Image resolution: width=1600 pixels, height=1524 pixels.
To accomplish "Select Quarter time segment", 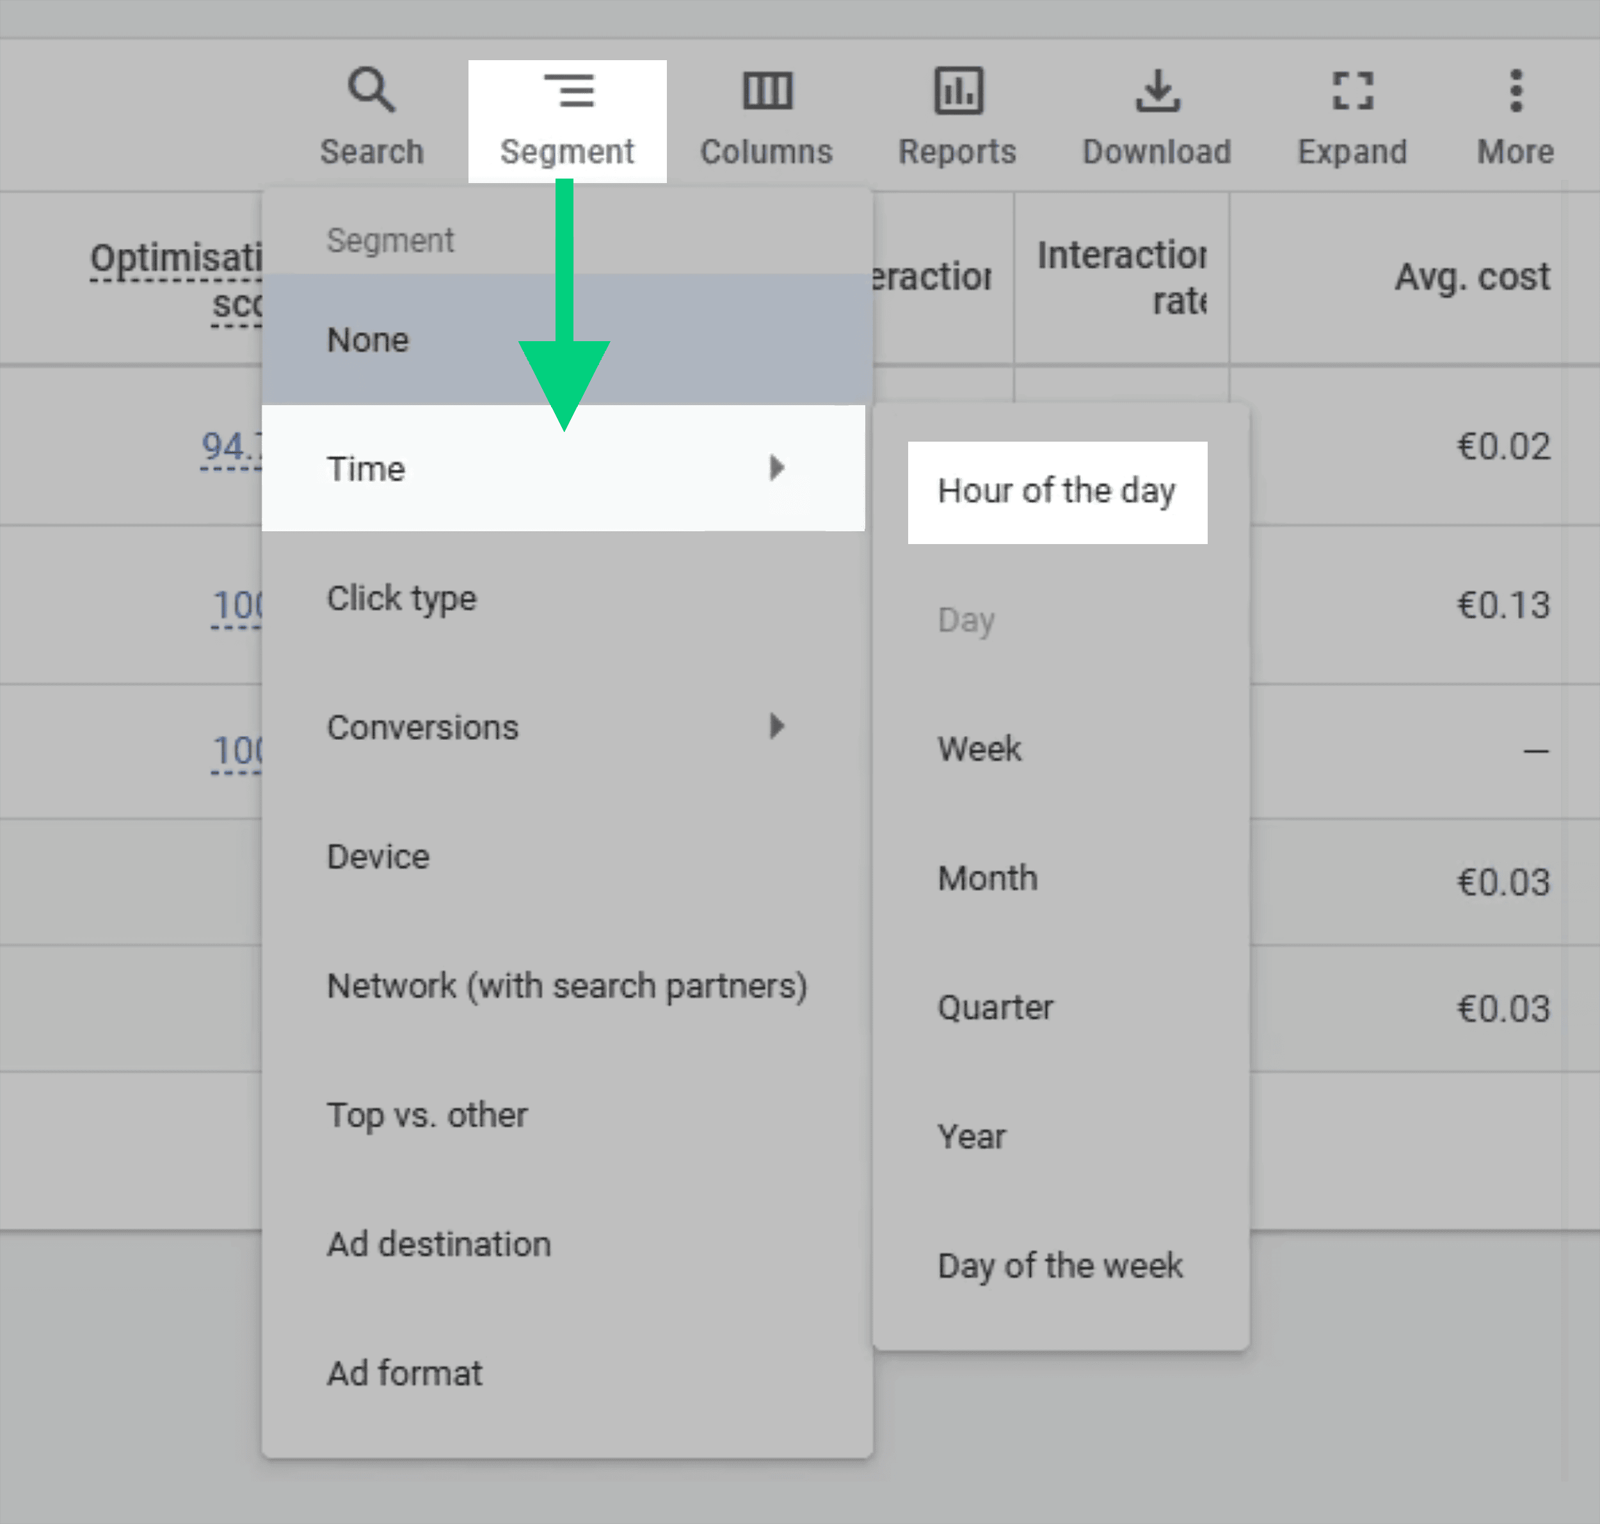I will pyautogui.click(x=994, y=1007).
